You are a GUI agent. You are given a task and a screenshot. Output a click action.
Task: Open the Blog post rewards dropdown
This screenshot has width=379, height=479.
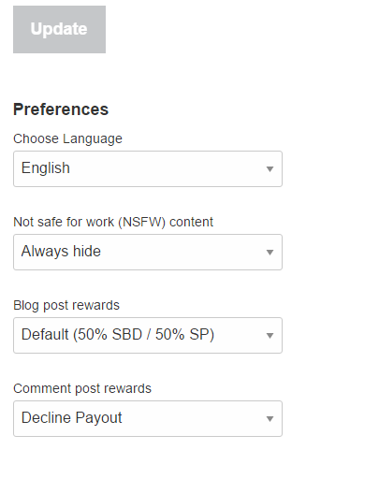(x=148, y=335)
